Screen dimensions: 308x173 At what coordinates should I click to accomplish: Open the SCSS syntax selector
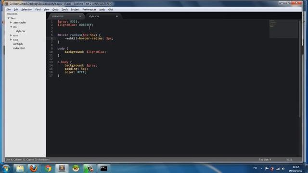(x=289, y=160)
